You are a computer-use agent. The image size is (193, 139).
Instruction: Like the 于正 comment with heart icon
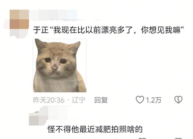[140, 100]
